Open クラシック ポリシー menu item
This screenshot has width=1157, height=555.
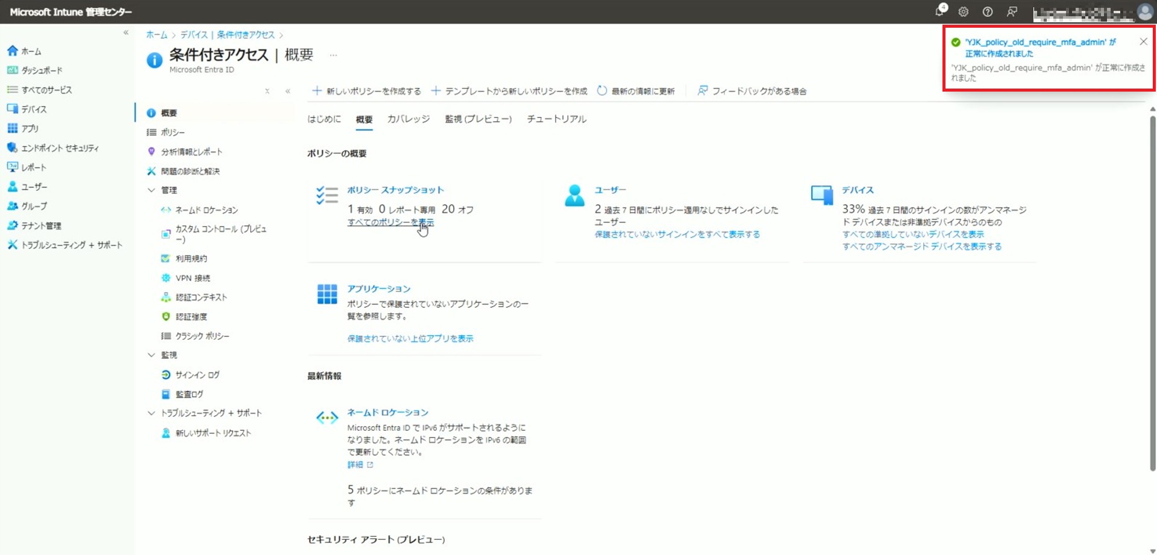tap(202, 336)
